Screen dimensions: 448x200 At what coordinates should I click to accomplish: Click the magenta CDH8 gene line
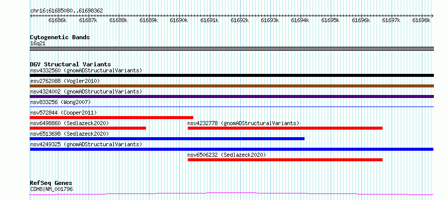click(x=232, y=194)
